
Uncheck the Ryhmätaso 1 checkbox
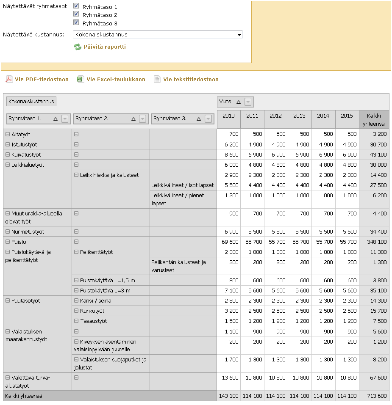pyautogui.click(x=76, y=6)
